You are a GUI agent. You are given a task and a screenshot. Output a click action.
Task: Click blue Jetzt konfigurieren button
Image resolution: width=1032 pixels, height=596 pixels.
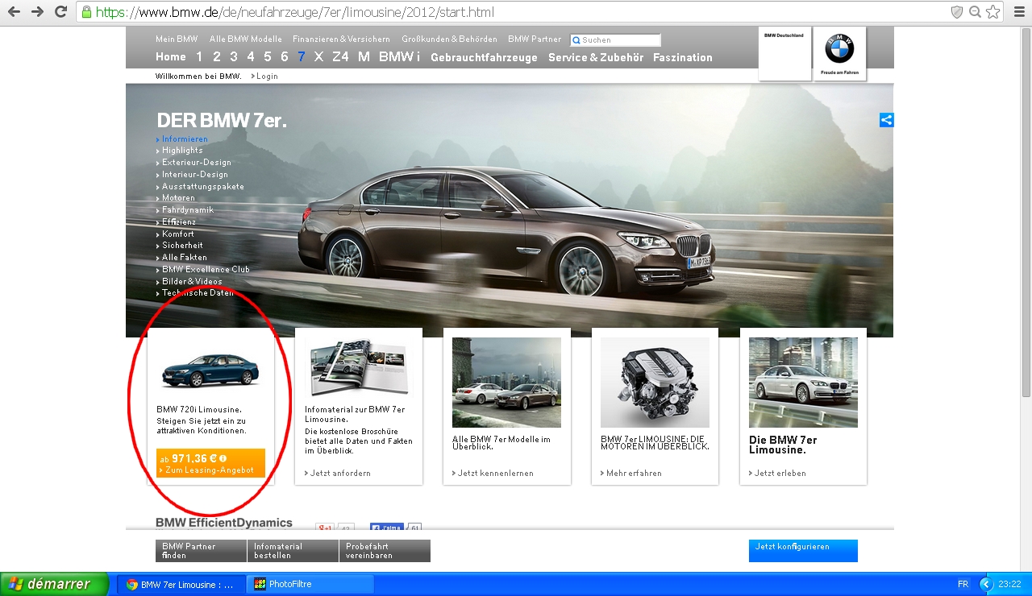(x=803, y=551)
